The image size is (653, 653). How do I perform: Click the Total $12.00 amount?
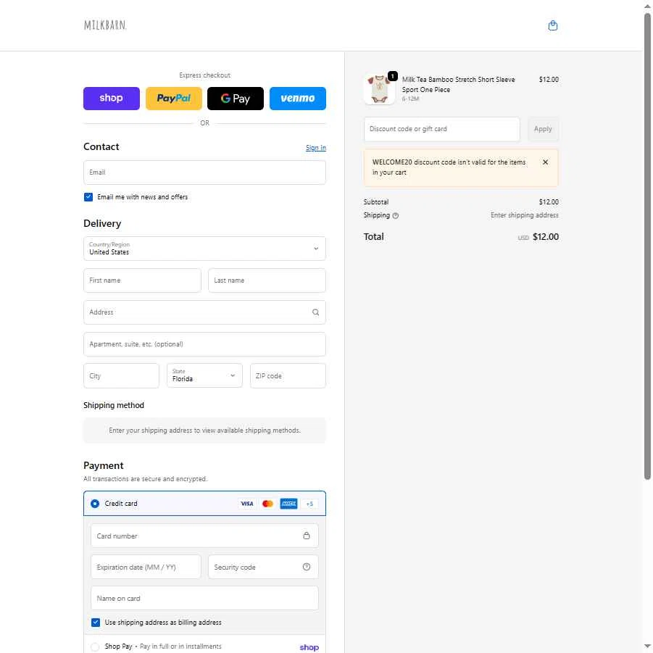(546, 237)
